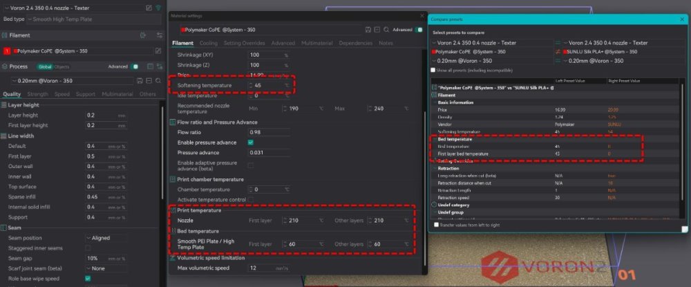Click the not-equal filament compare icon
Screen dimensions: 691x287
[x=559, y=52]
